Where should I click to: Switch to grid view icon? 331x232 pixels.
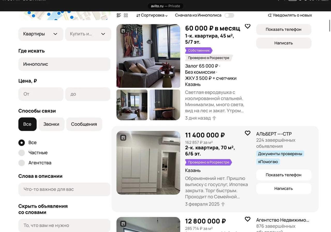(126, 15)
